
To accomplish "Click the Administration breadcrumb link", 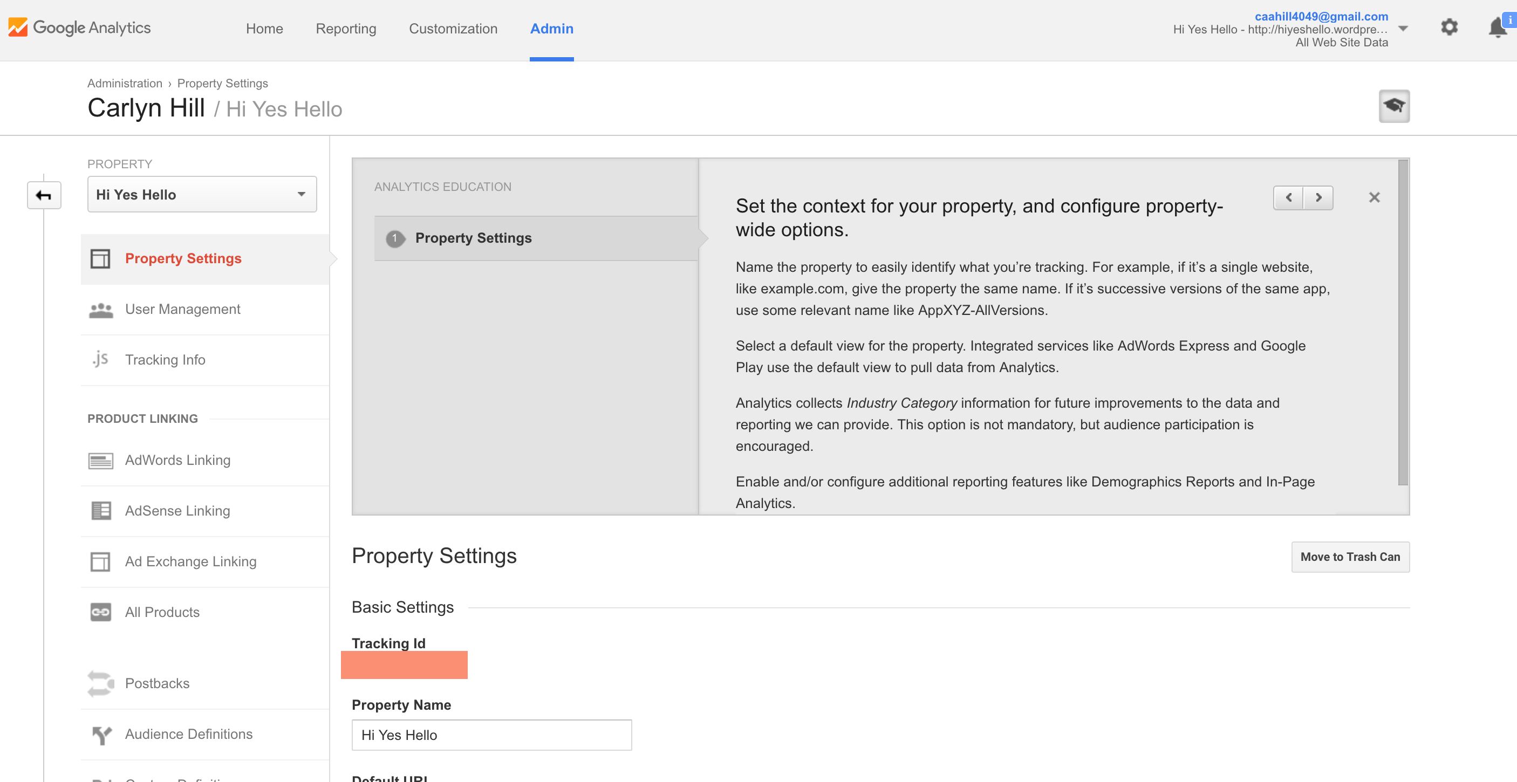I will (x=124, y=83).
